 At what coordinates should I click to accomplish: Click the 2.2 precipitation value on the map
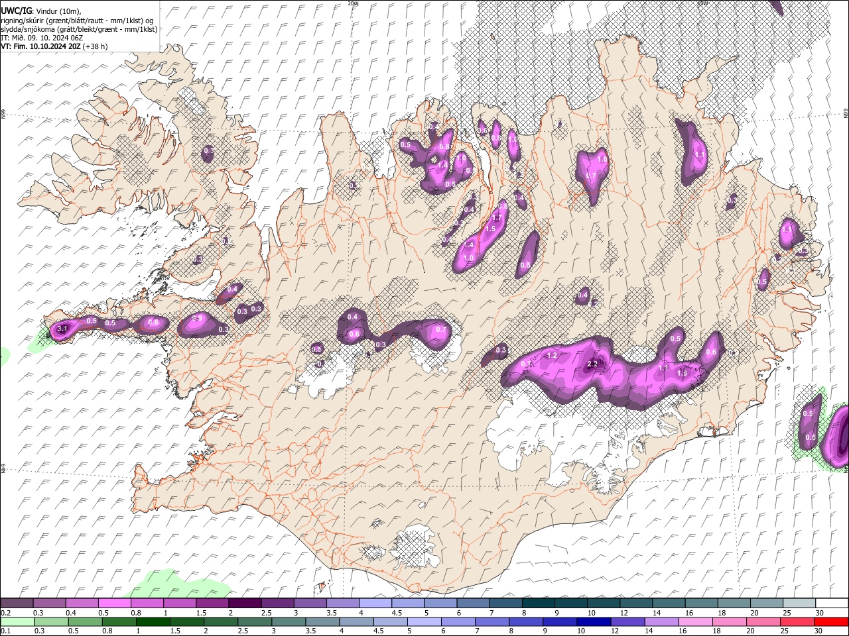click(593, 364)
